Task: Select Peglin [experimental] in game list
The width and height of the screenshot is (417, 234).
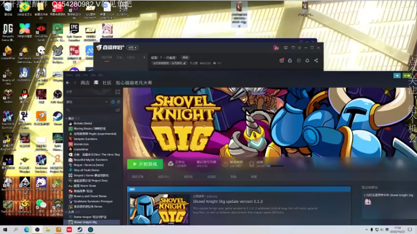Action: click(95, 134)
